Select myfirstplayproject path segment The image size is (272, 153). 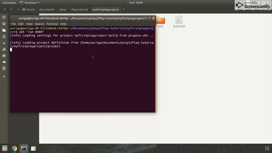coord(105,9)
